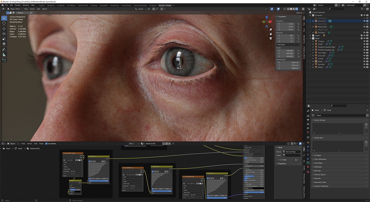Click the hand pan icon in viewport
Screen dimensions: 370x202
coord(271,34)
